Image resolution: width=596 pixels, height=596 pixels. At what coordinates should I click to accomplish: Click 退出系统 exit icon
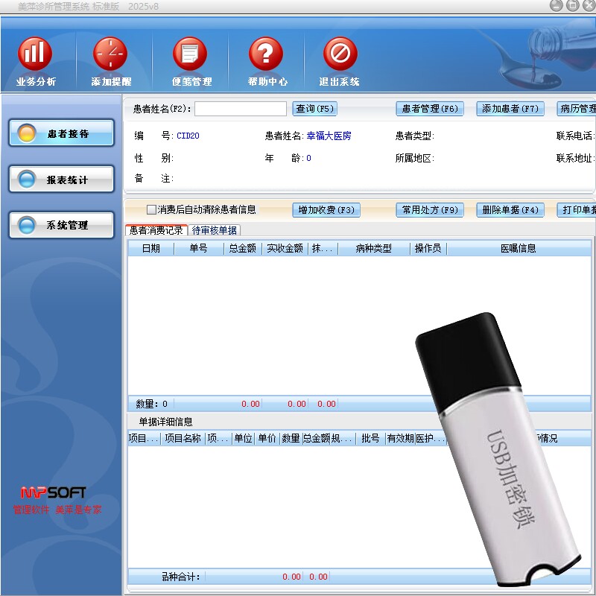click(x=340, y=54)
